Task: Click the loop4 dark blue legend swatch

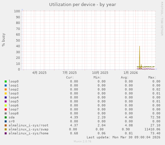Action: [6, 97]
